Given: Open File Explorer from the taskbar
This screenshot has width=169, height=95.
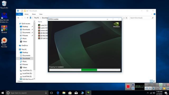Looking at the screenshot, I should point(64,93).
